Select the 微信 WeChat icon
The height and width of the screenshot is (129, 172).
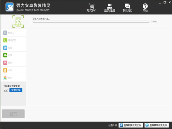(5, 55)
